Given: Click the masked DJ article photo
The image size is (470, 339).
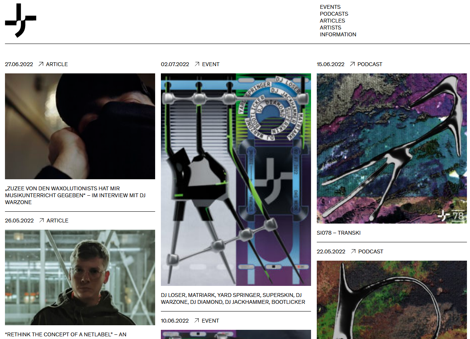Looking at the screenshot, I should point(80,126).
